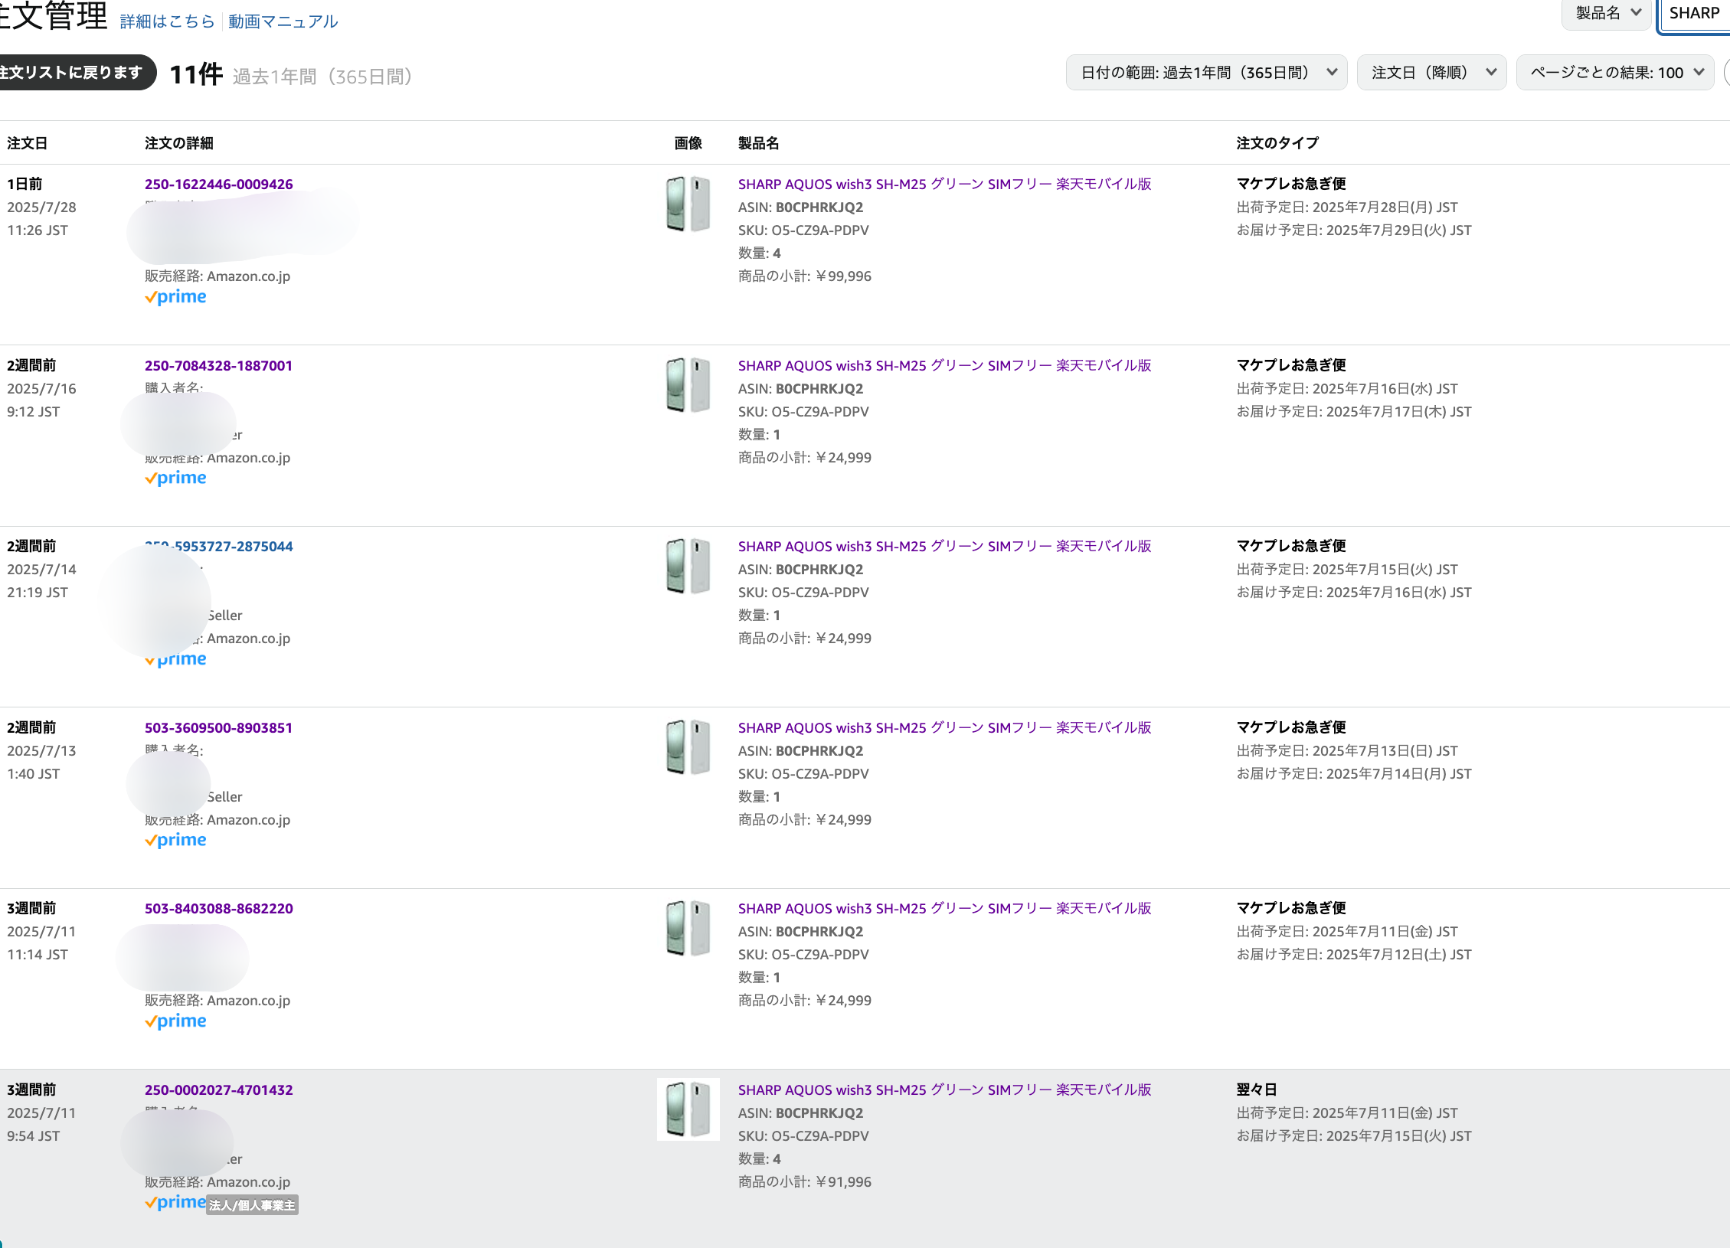Image resolution: width=1730 pixels, height=1248 pixels.
Task: Open the 詳細はこちら link
Action: (167, 21)
